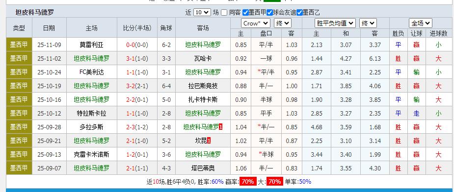Open 扎卡特卡斯 team page
This screenshot has height=192, width=454.
click(203, 100)
